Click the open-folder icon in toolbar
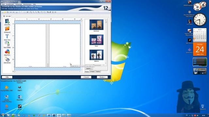209x117 pixels. [5, 12]
